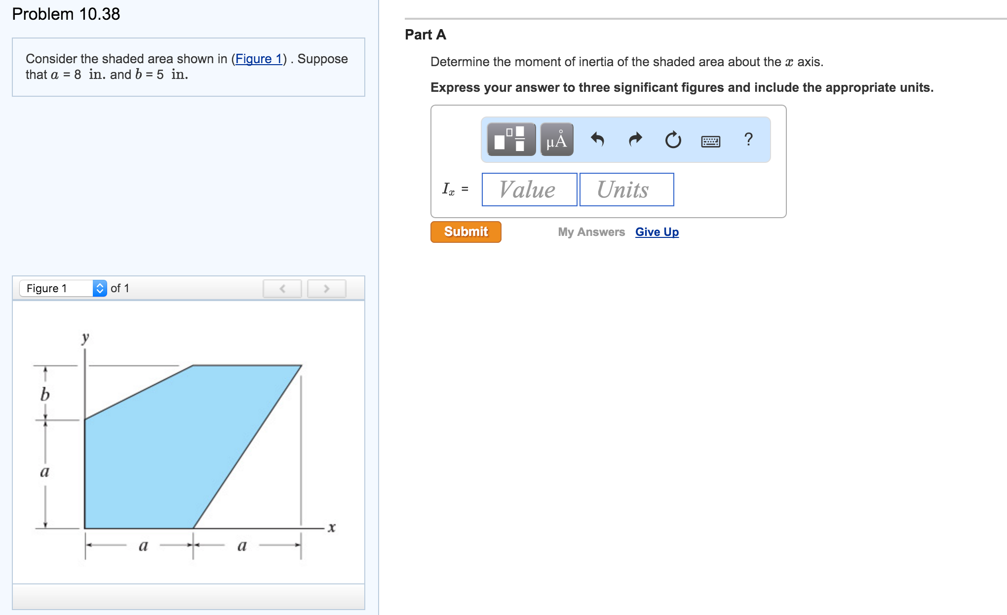Click the Give Up link
Image resolution: width=1007 pixels, height=615 pixels.
tap(657, 231)
